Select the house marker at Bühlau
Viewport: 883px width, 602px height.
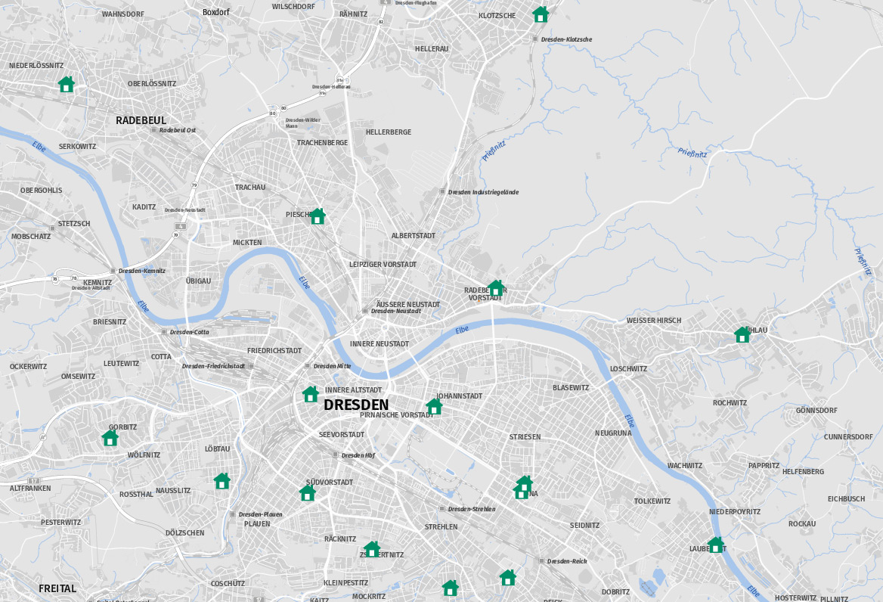tap(742, 334)
